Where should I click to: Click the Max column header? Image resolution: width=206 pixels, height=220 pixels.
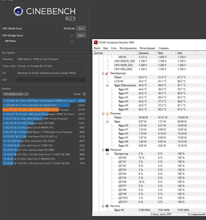click(185, 53)
